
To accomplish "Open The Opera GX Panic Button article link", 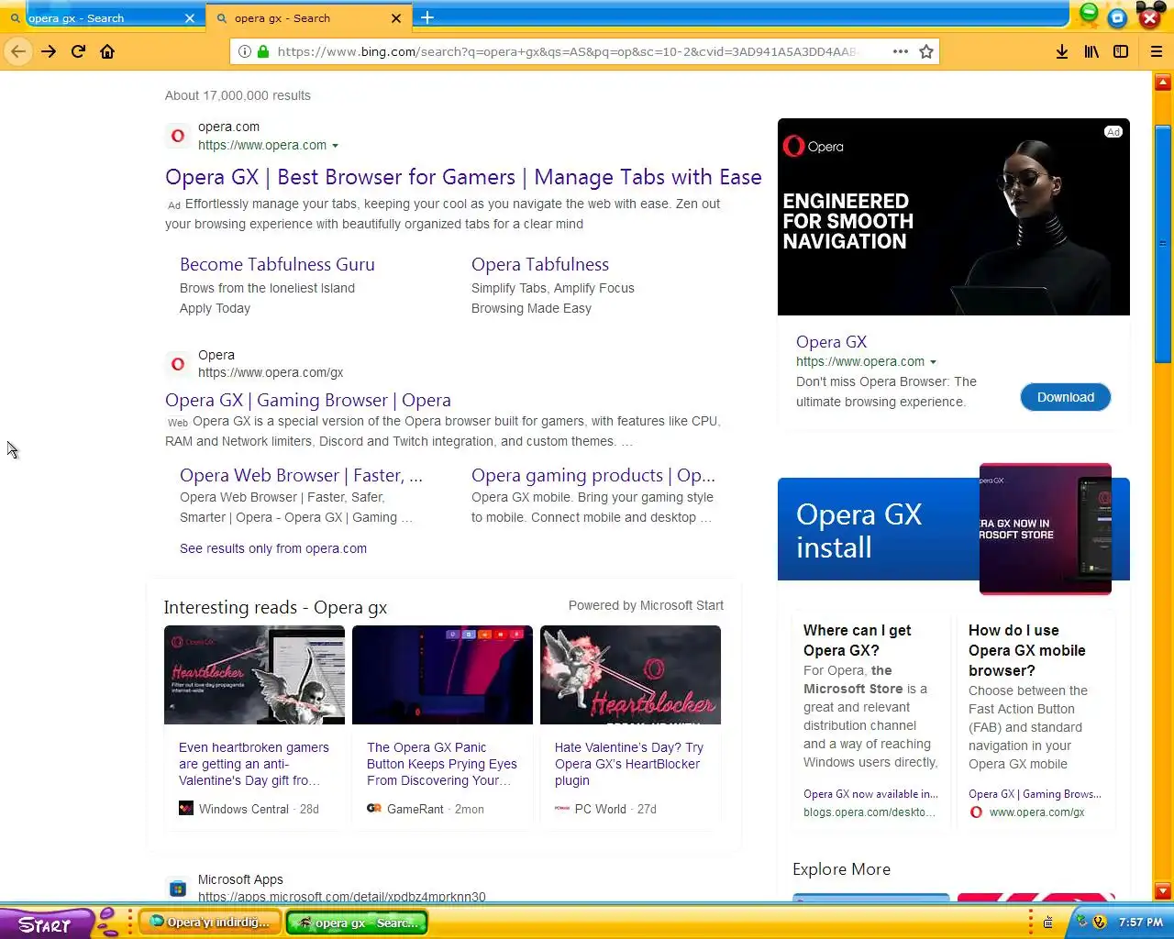I will 442,764.
